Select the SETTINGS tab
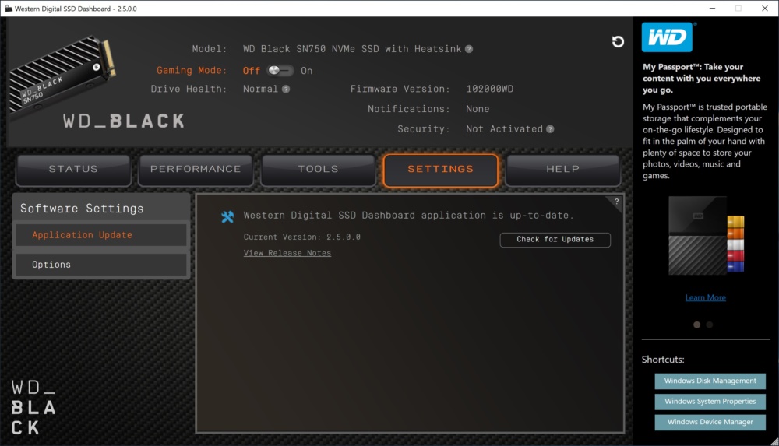The height and width of the screenshot is (446, 779). point(441,170)
